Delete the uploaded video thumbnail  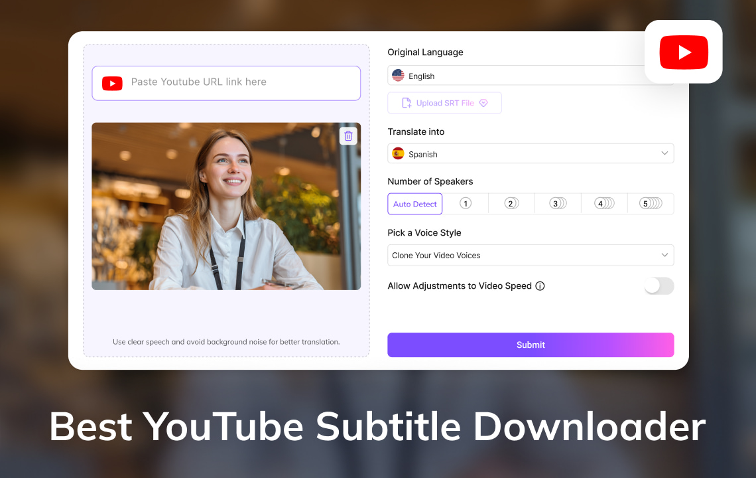(x=348, y=135)
